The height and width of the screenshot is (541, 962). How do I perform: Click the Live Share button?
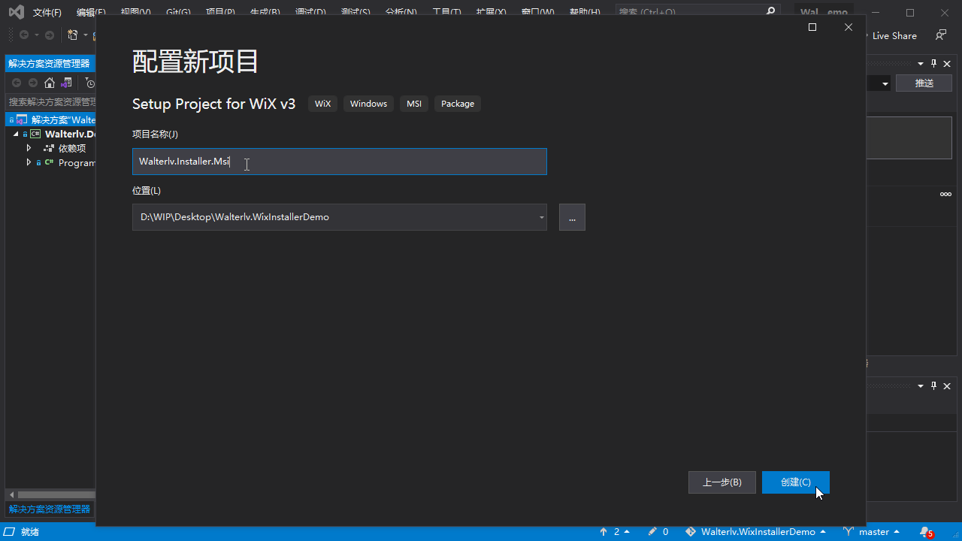click(x=894, y=35)
